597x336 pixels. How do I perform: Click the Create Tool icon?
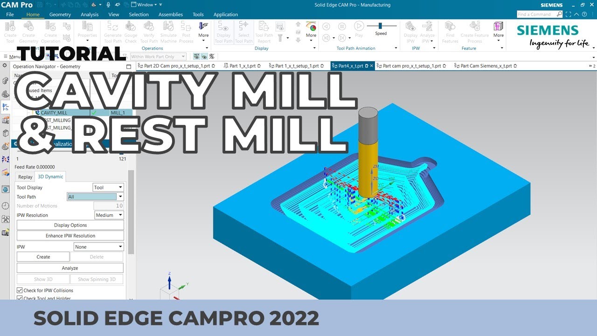pos(10,27)
